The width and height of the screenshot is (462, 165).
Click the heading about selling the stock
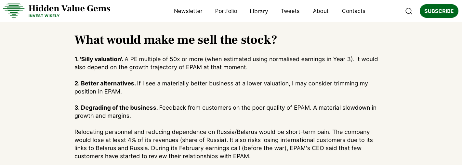176,40
